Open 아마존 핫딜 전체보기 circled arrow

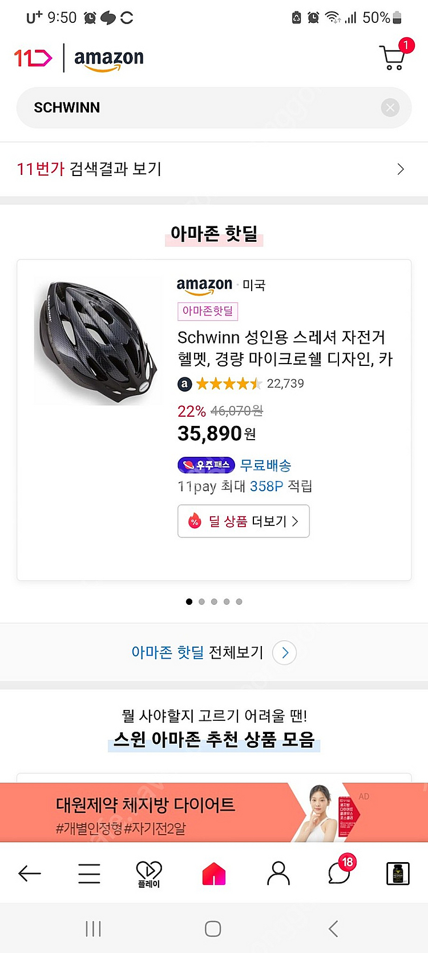pos(284,652)
